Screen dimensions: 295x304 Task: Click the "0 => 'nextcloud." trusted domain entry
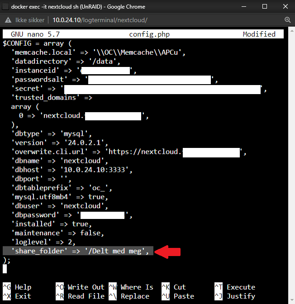84,116
